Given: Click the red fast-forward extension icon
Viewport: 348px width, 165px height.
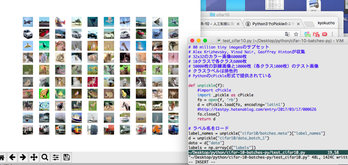Looking at the screenshot, I should coord(325,34).
